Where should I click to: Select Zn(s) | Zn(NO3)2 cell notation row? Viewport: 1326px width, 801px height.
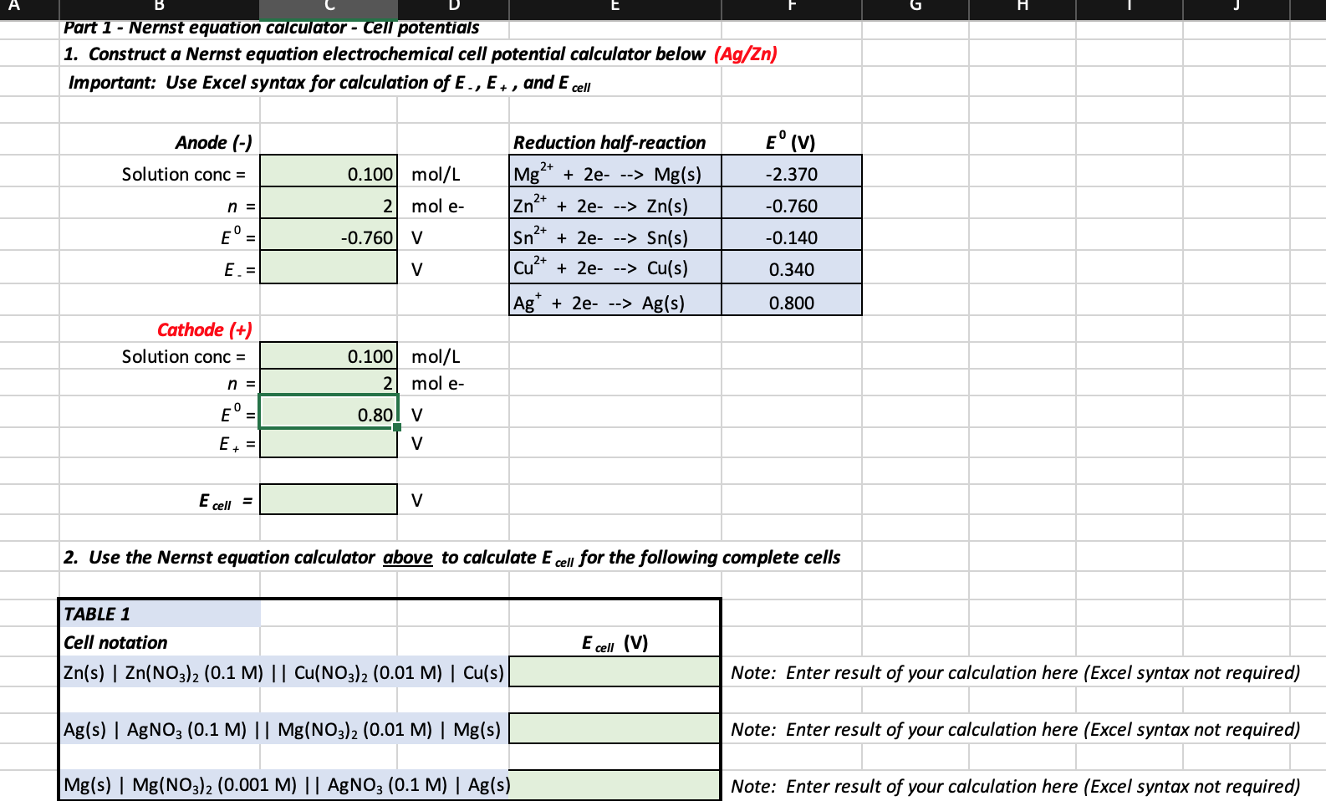(x=284, y=672)
